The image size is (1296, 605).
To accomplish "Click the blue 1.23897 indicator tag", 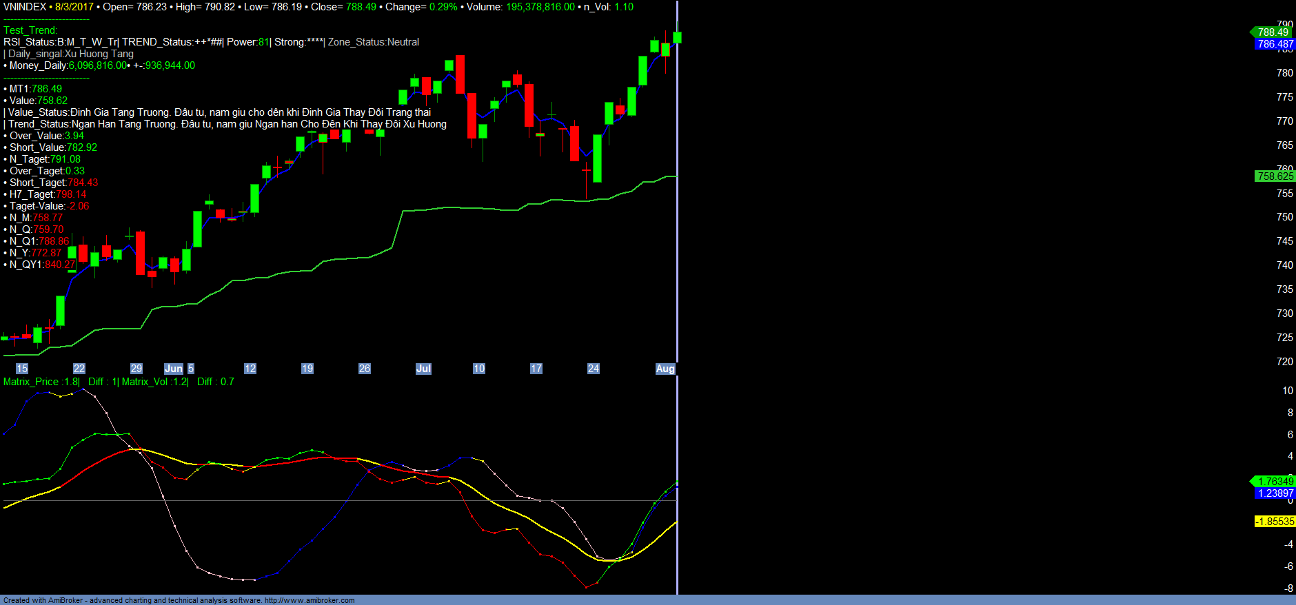I will tap(1275, 493).
